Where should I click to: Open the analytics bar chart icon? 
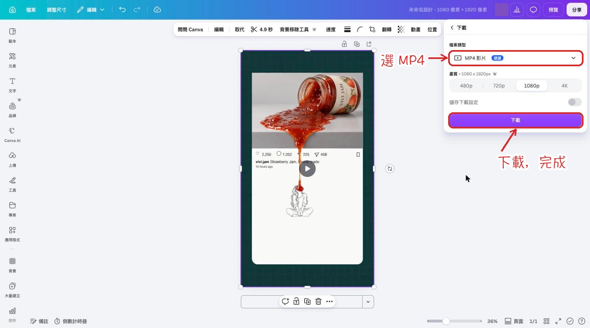[x=516, y=10]
